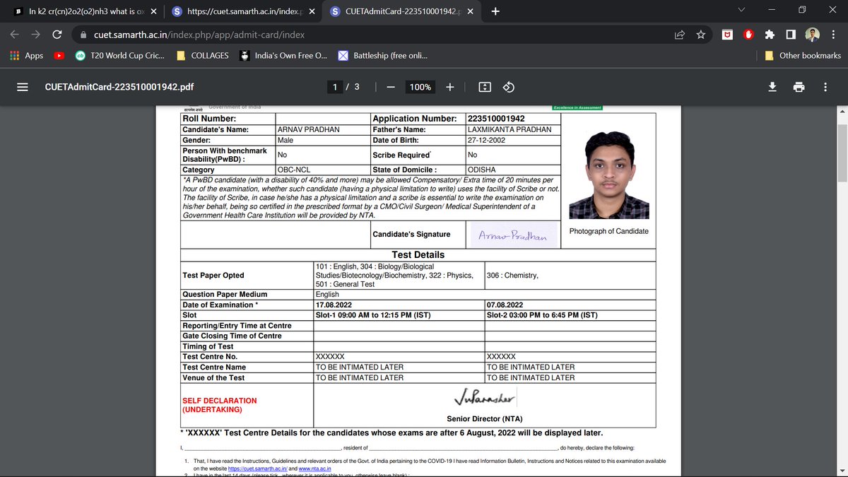Bookmark this page with star icon
Screen dimensions: 848x477
point(700,34)
